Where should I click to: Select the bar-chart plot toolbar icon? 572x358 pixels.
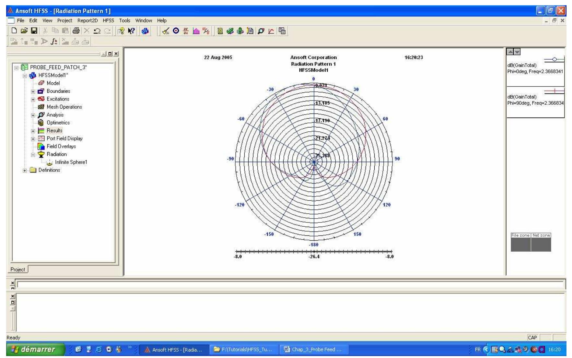click(x=195, y=31)
